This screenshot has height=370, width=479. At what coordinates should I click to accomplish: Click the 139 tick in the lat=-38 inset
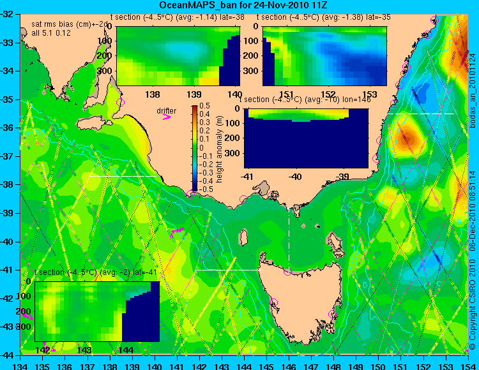(194, 94)
